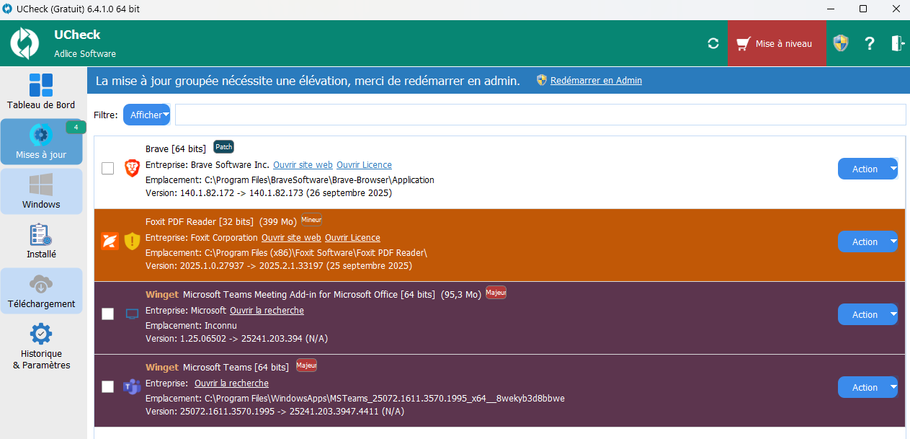Click the Patch badge on Brave row
Viewport: 910px width, 439px height.
tap(223, 147)
